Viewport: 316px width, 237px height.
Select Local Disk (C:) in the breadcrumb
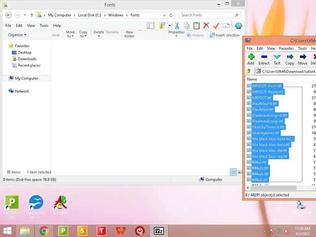[89, 15]
